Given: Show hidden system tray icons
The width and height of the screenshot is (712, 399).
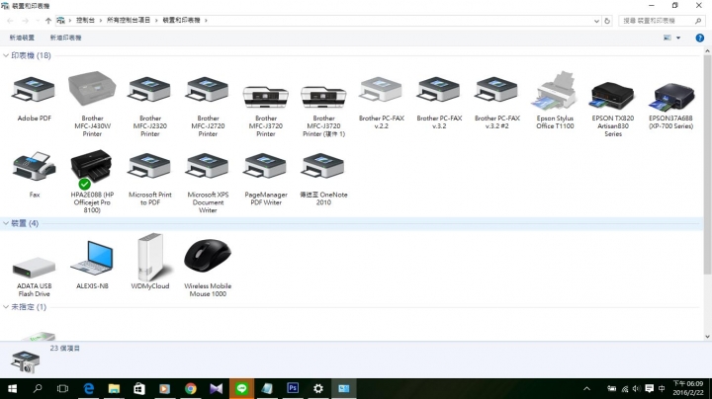Looking at the screenshot, I should [586, 388].
